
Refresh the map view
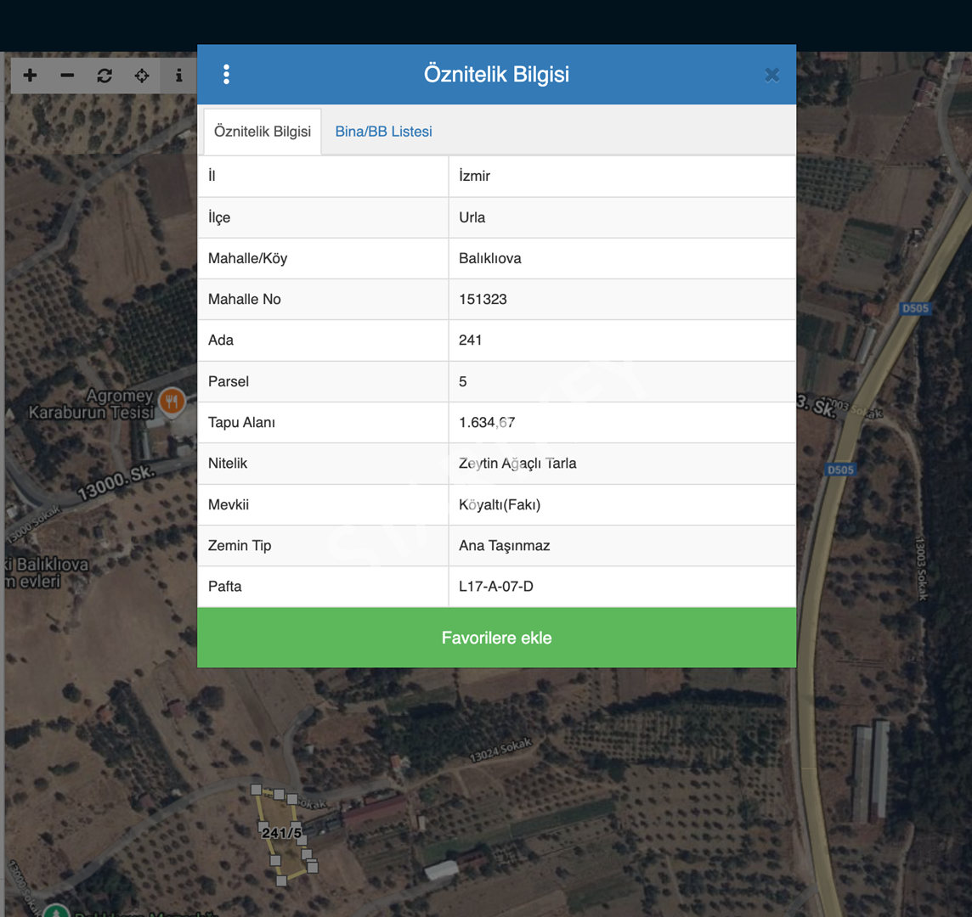pyautogui.click(x=105, y=76)
